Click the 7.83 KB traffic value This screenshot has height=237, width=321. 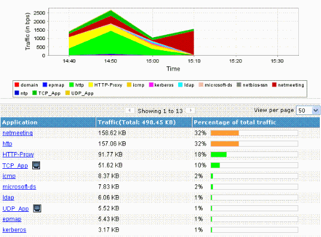point(109,187)
